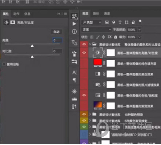This screenshot has width=161, height=145.
Task: Filter layers by smart objects icon
Action: [133, 22]
